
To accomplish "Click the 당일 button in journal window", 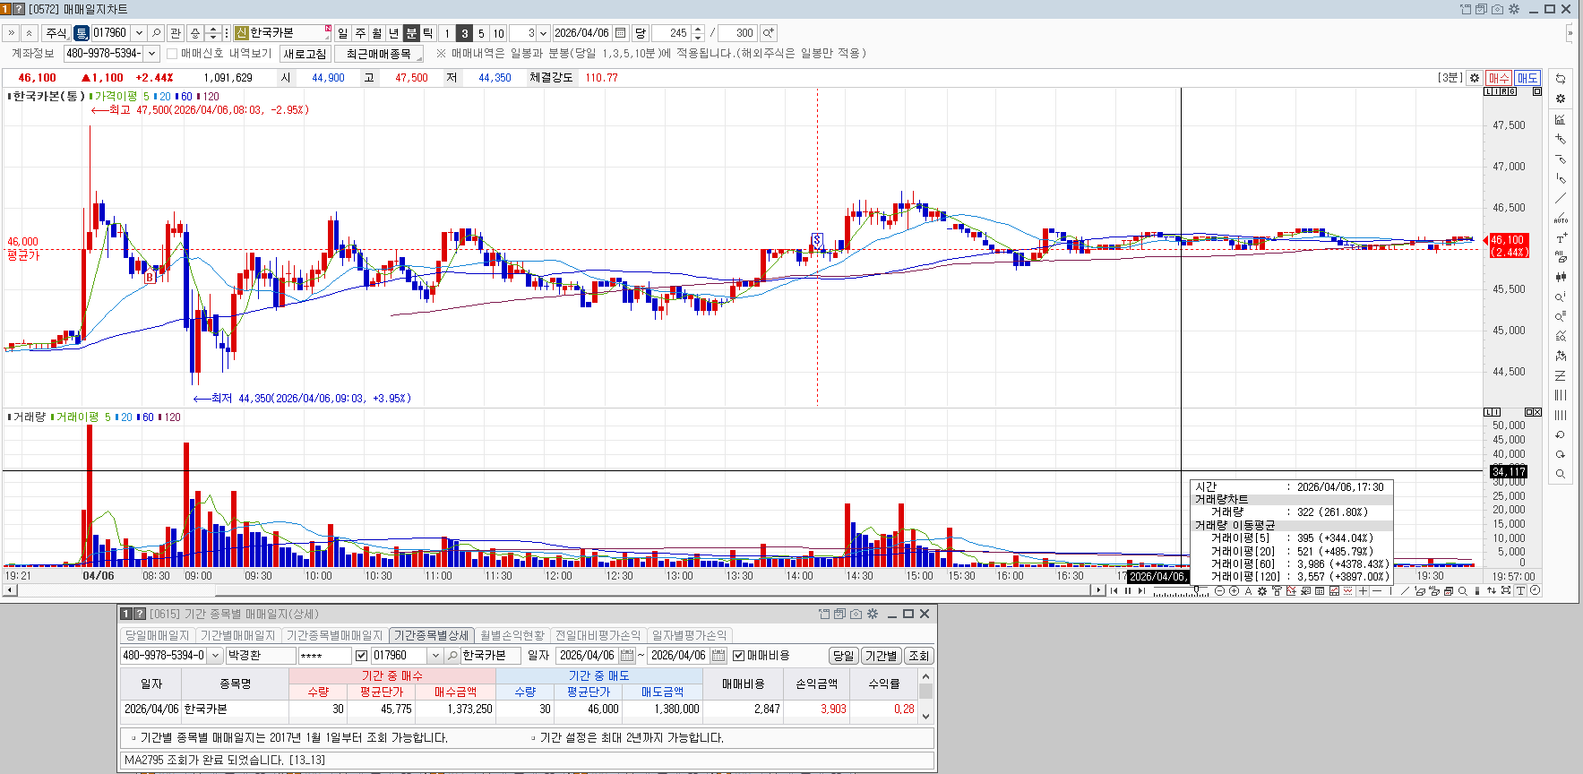I will [844, 656].
